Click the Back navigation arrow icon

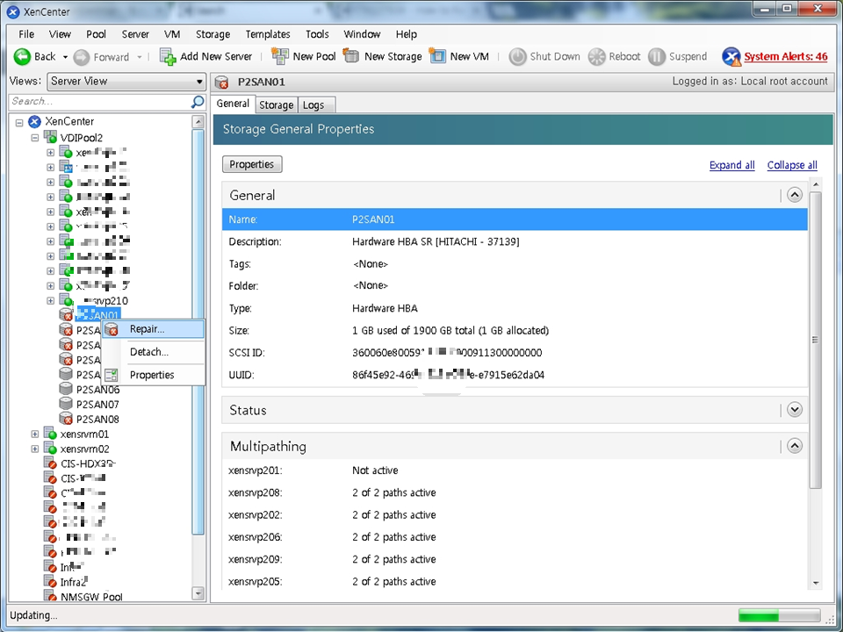[x=22, y=56]
